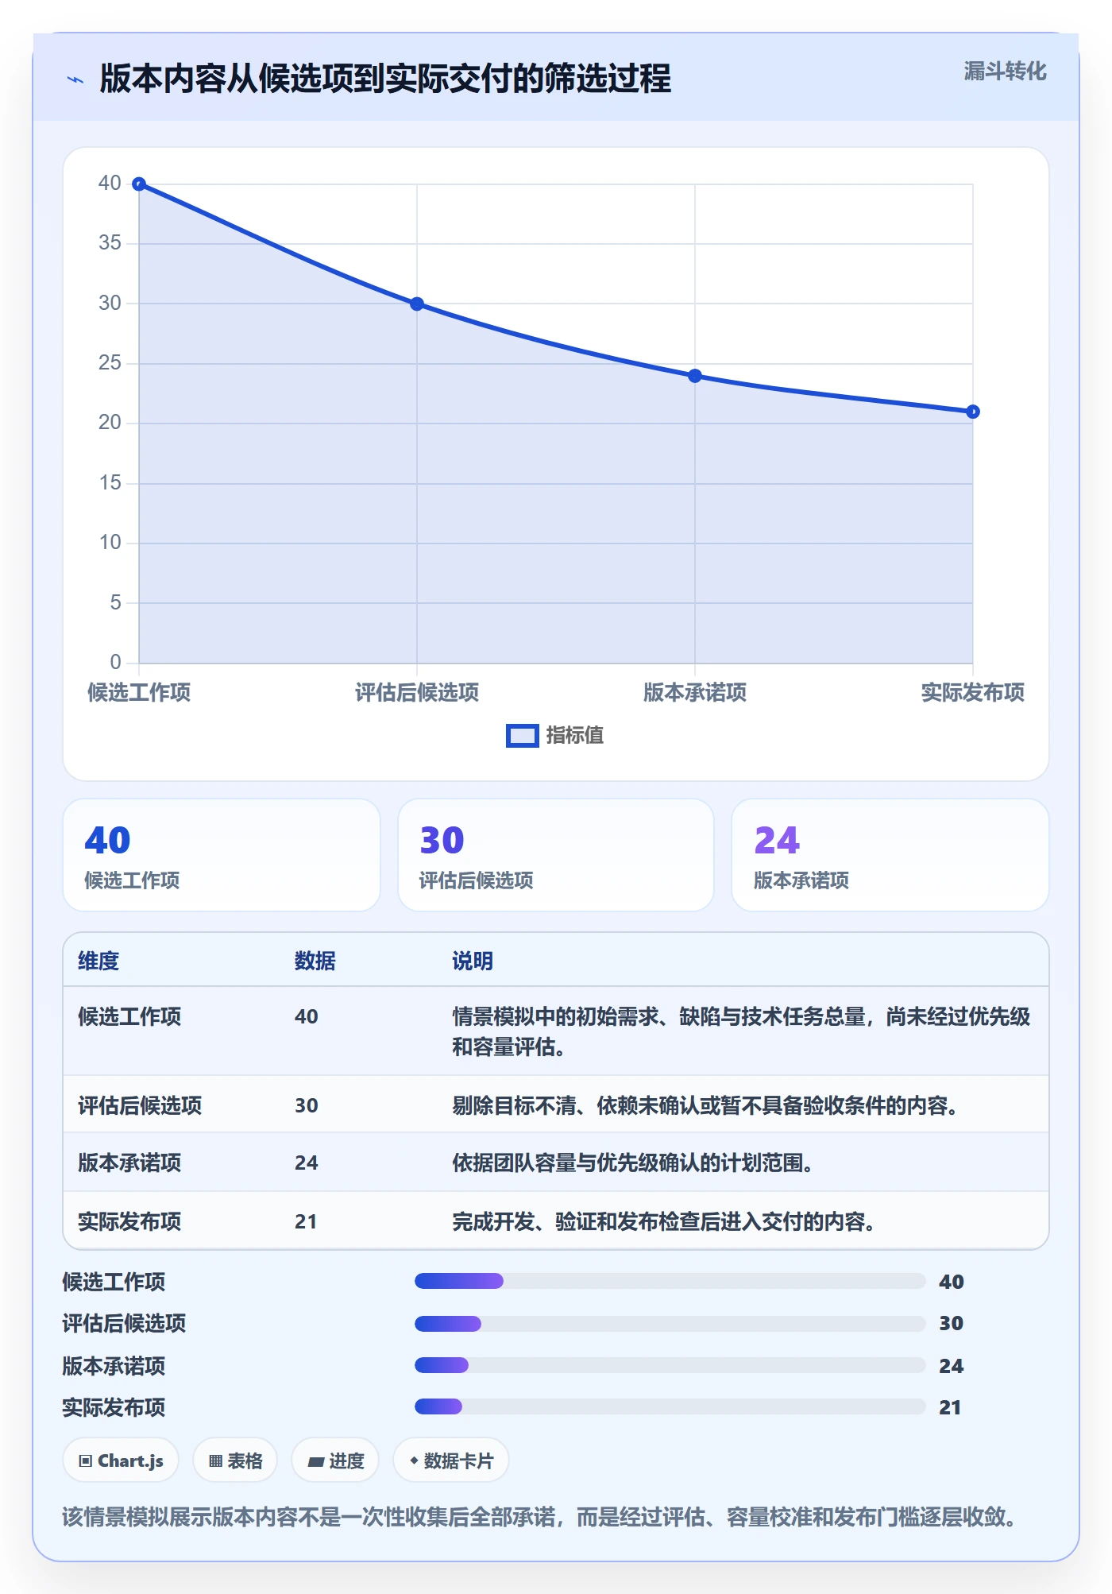Click the lightning icon beside the title
The image size is (1112, 1594).
75,79
